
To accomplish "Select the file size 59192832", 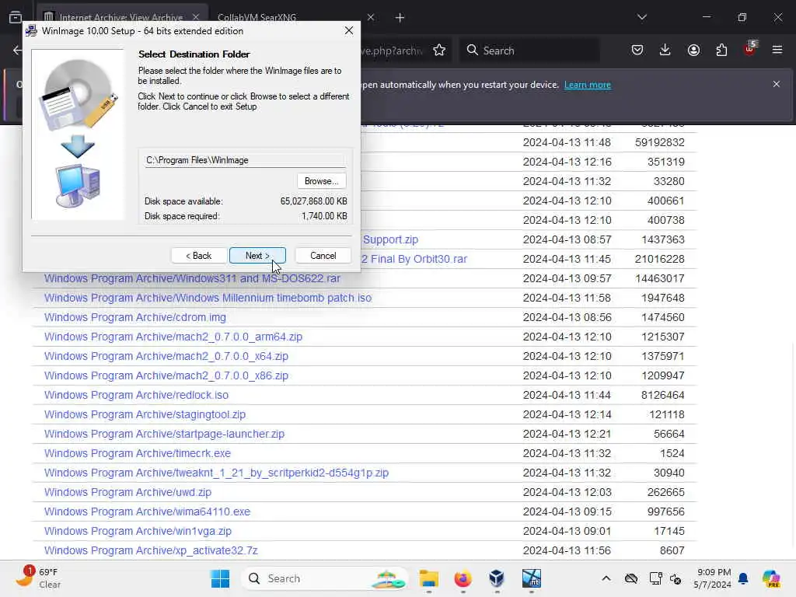I will (659, 143).
